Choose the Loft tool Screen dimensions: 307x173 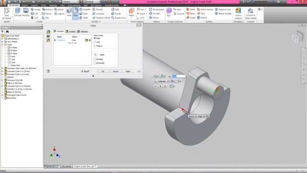pos(35,14)
